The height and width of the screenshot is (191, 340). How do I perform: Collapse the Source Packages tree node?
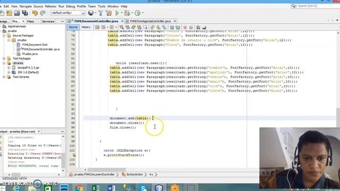point(4,36)
